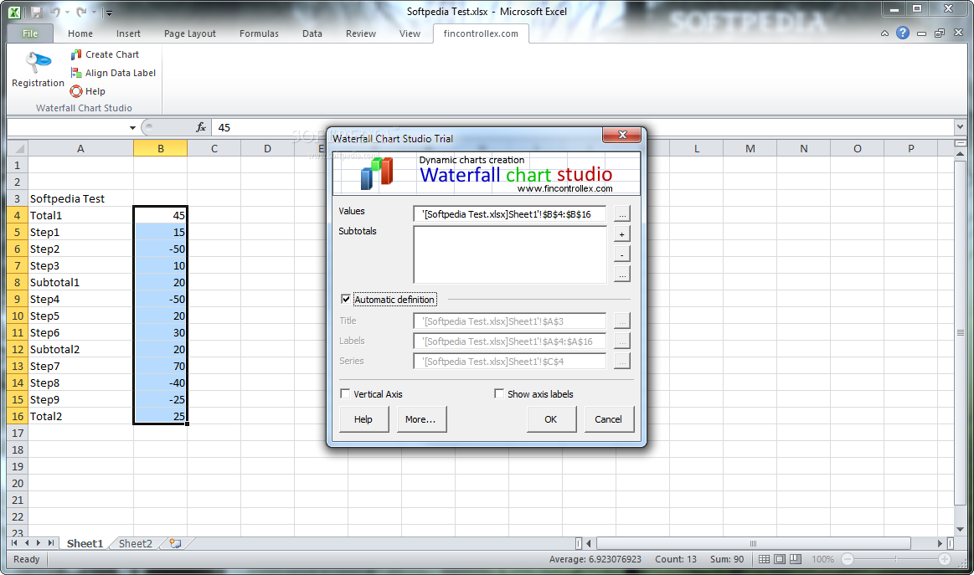
Task: Click the Subtotals range picker button
Action: 621,274
